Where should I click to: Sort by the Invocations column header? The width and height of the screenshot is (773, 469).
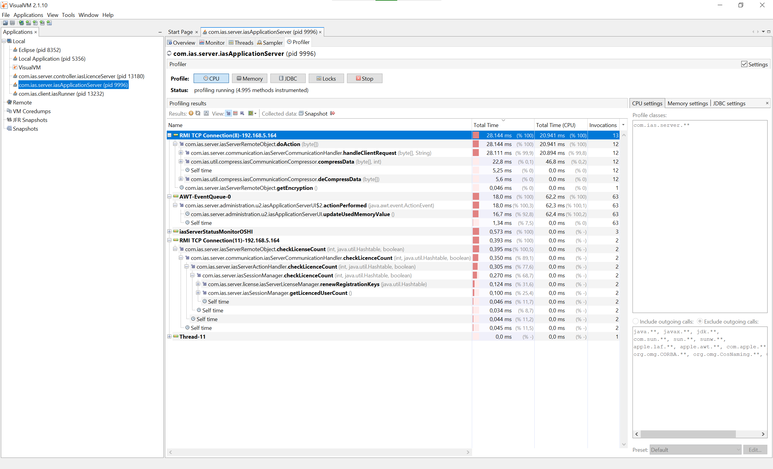[603, 125]
